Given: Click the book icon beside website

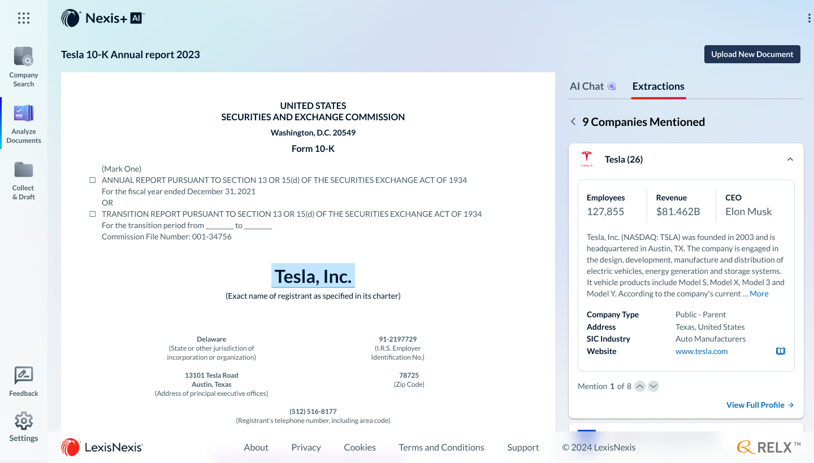Looking at the screenshot, I should 781,351.
